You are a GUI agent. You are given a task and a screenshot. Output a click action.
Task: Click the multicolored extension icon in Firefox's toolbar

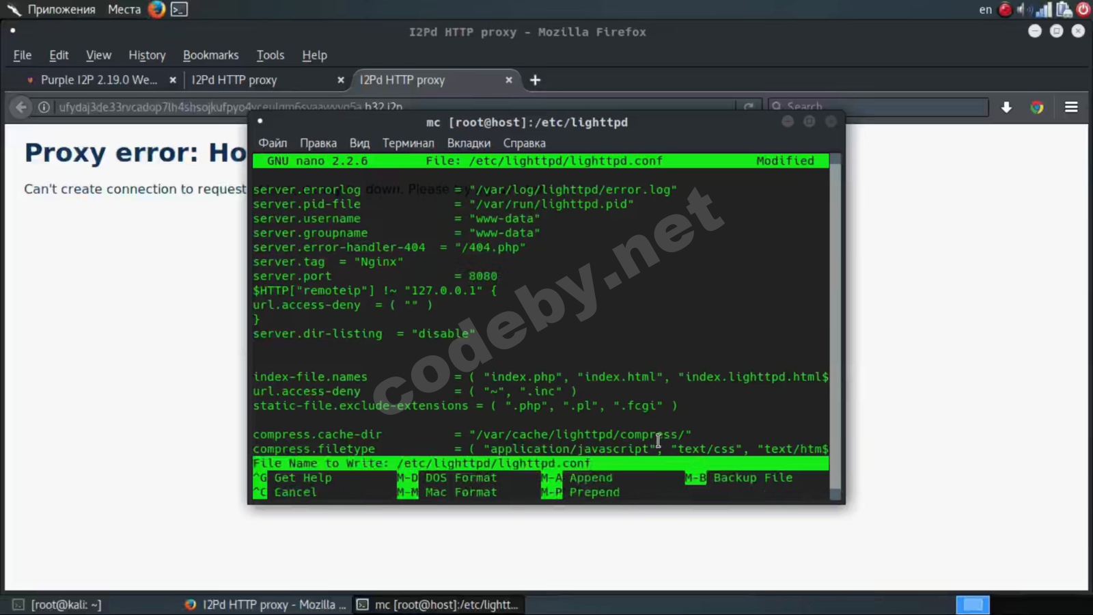coord(1037,107)
